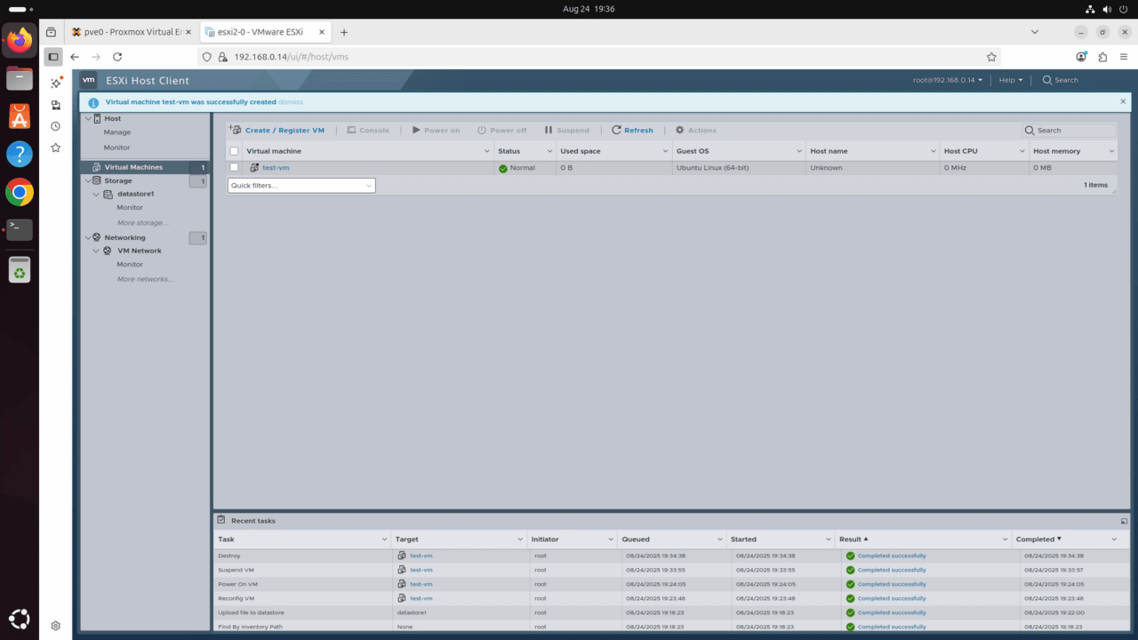Viewport: 1138px width, 640px height.
Task: Open the Guest OS column header dropdown arrow
Action: 799,151
